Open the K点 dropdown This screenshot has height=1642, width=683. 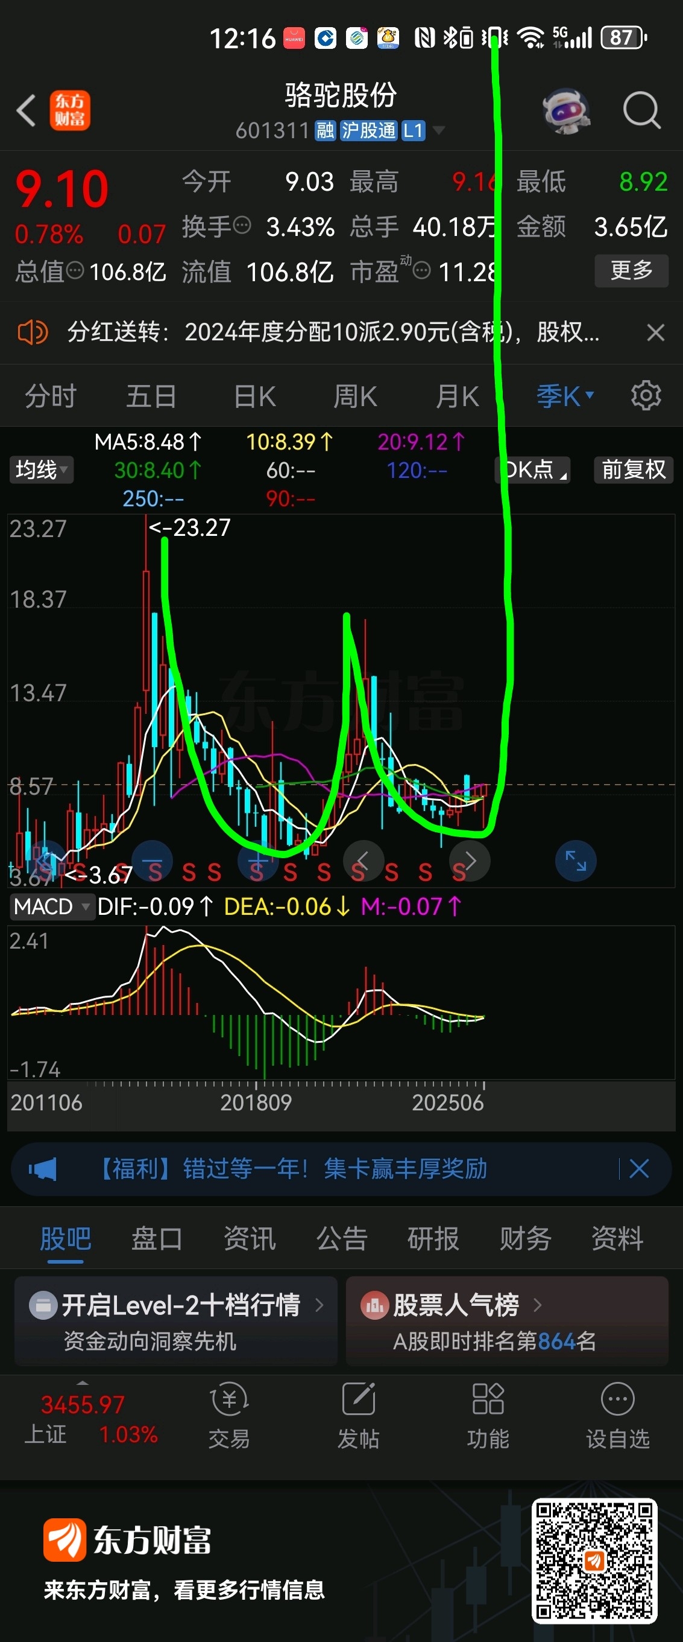point(532,469)
